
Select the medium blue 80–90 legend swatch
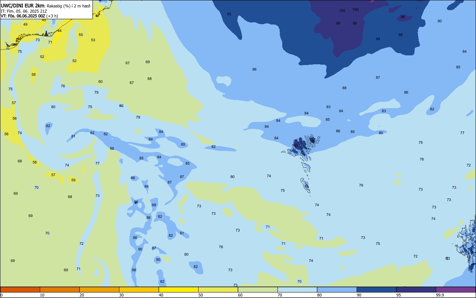click(337, 289)
